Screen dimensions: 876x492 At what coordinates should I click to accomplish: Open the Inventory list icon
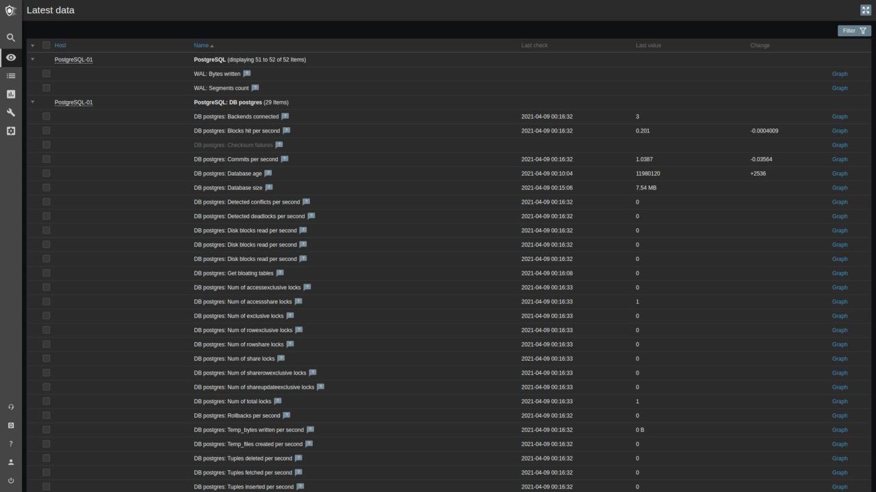(11, 75)
